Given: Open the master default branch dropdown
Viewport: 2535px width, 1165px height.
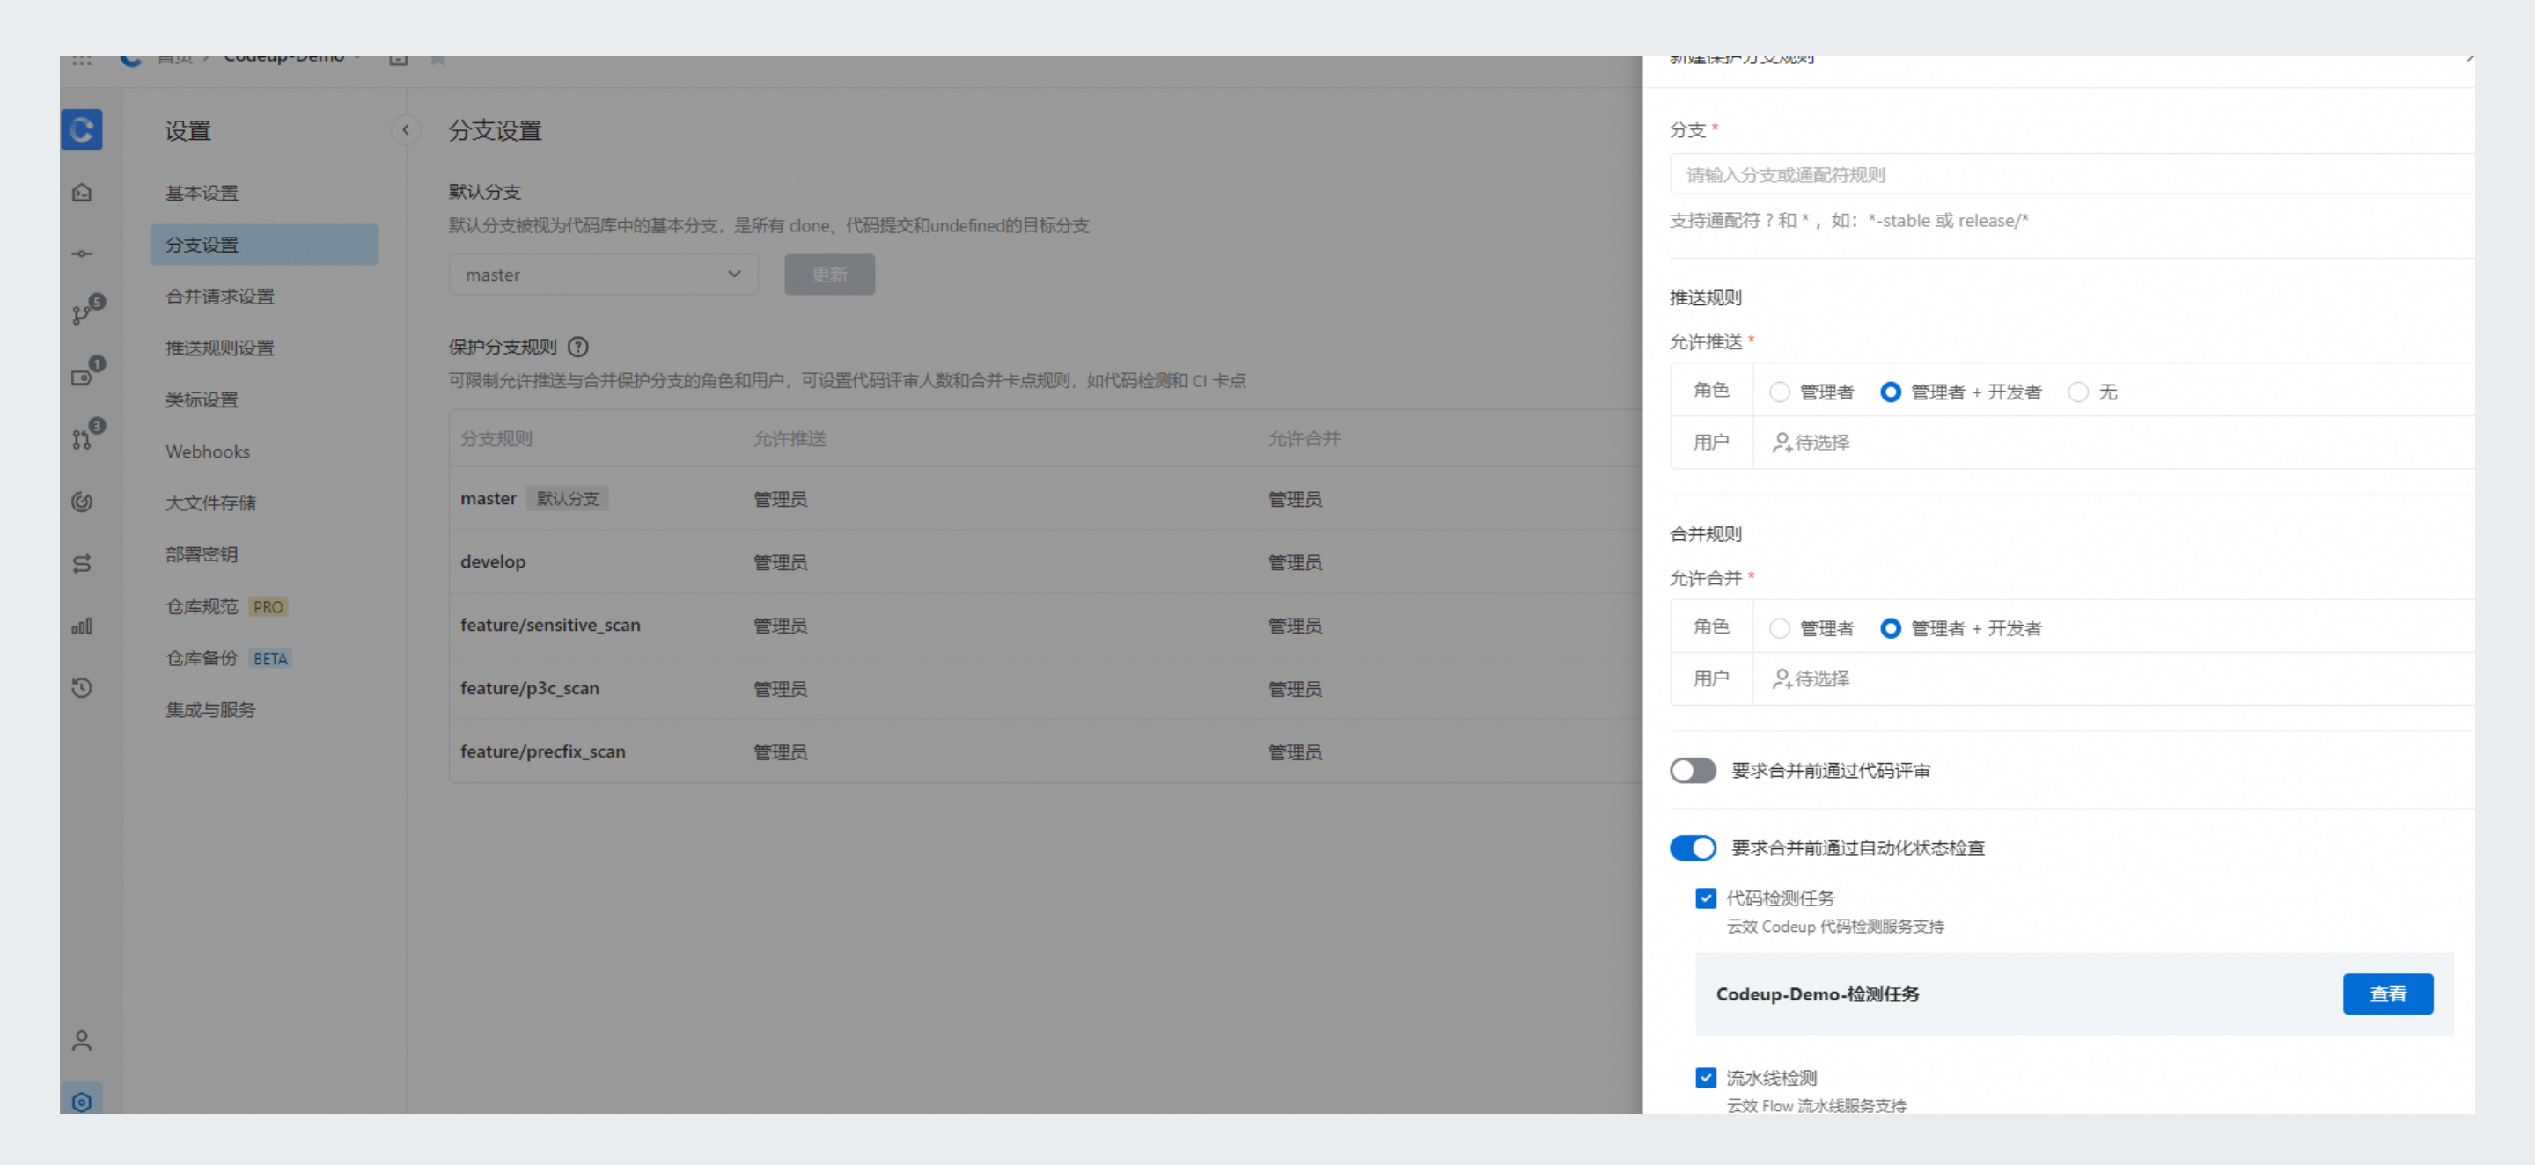Looking at the screenshot, I should click(603, 275).
